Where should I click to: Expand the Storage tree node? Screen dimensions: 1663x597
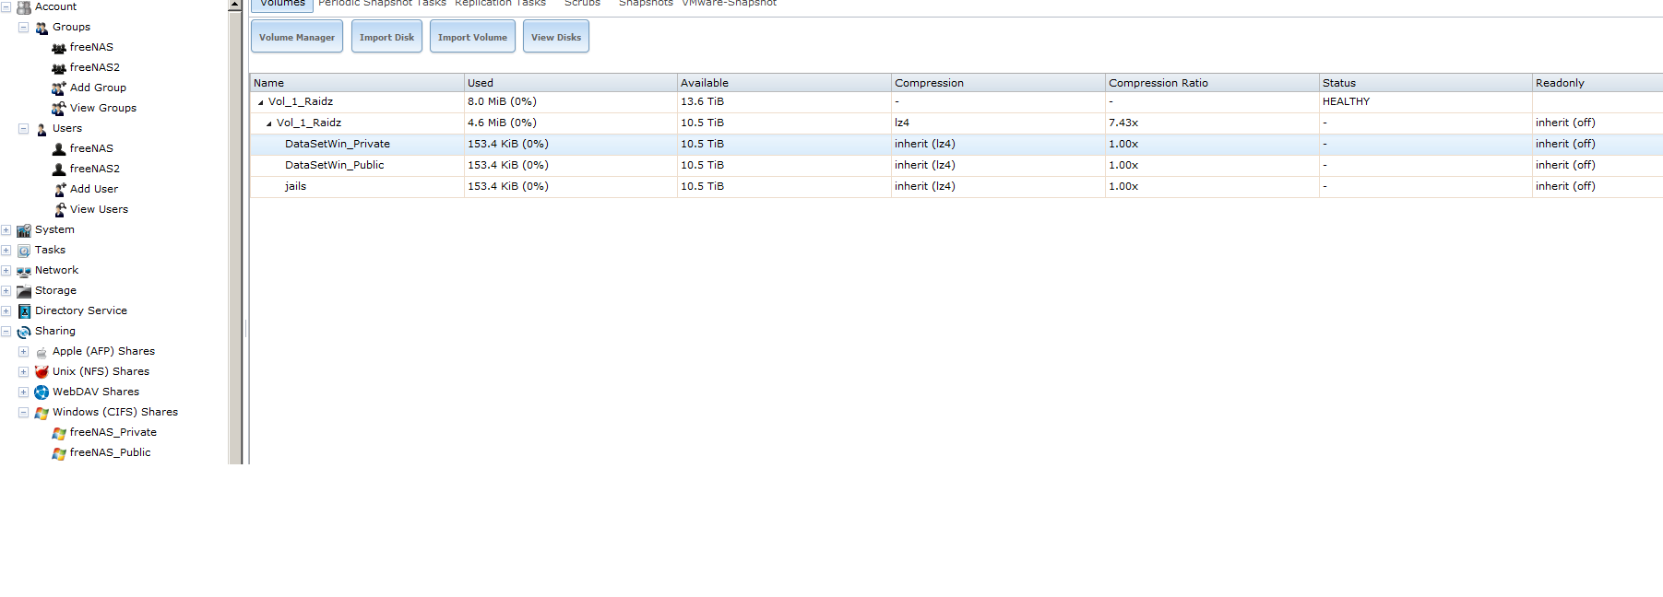coord(6,290)
